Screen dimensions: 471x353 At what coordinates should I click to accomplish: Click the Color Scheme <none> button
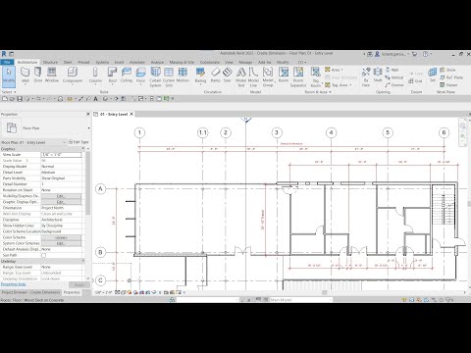[x=61, y=237]
